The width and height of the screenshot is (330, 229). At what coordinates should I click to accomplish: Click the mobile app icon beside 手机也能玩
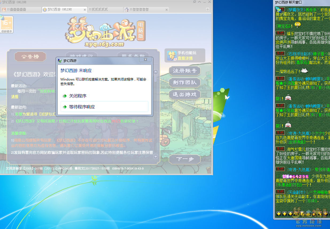(172, 55)
